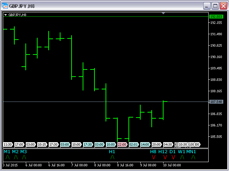Viewport: 229px width, 171px height.
Task: Click the green up arrow under H1
Action: [x=112, y=157]
